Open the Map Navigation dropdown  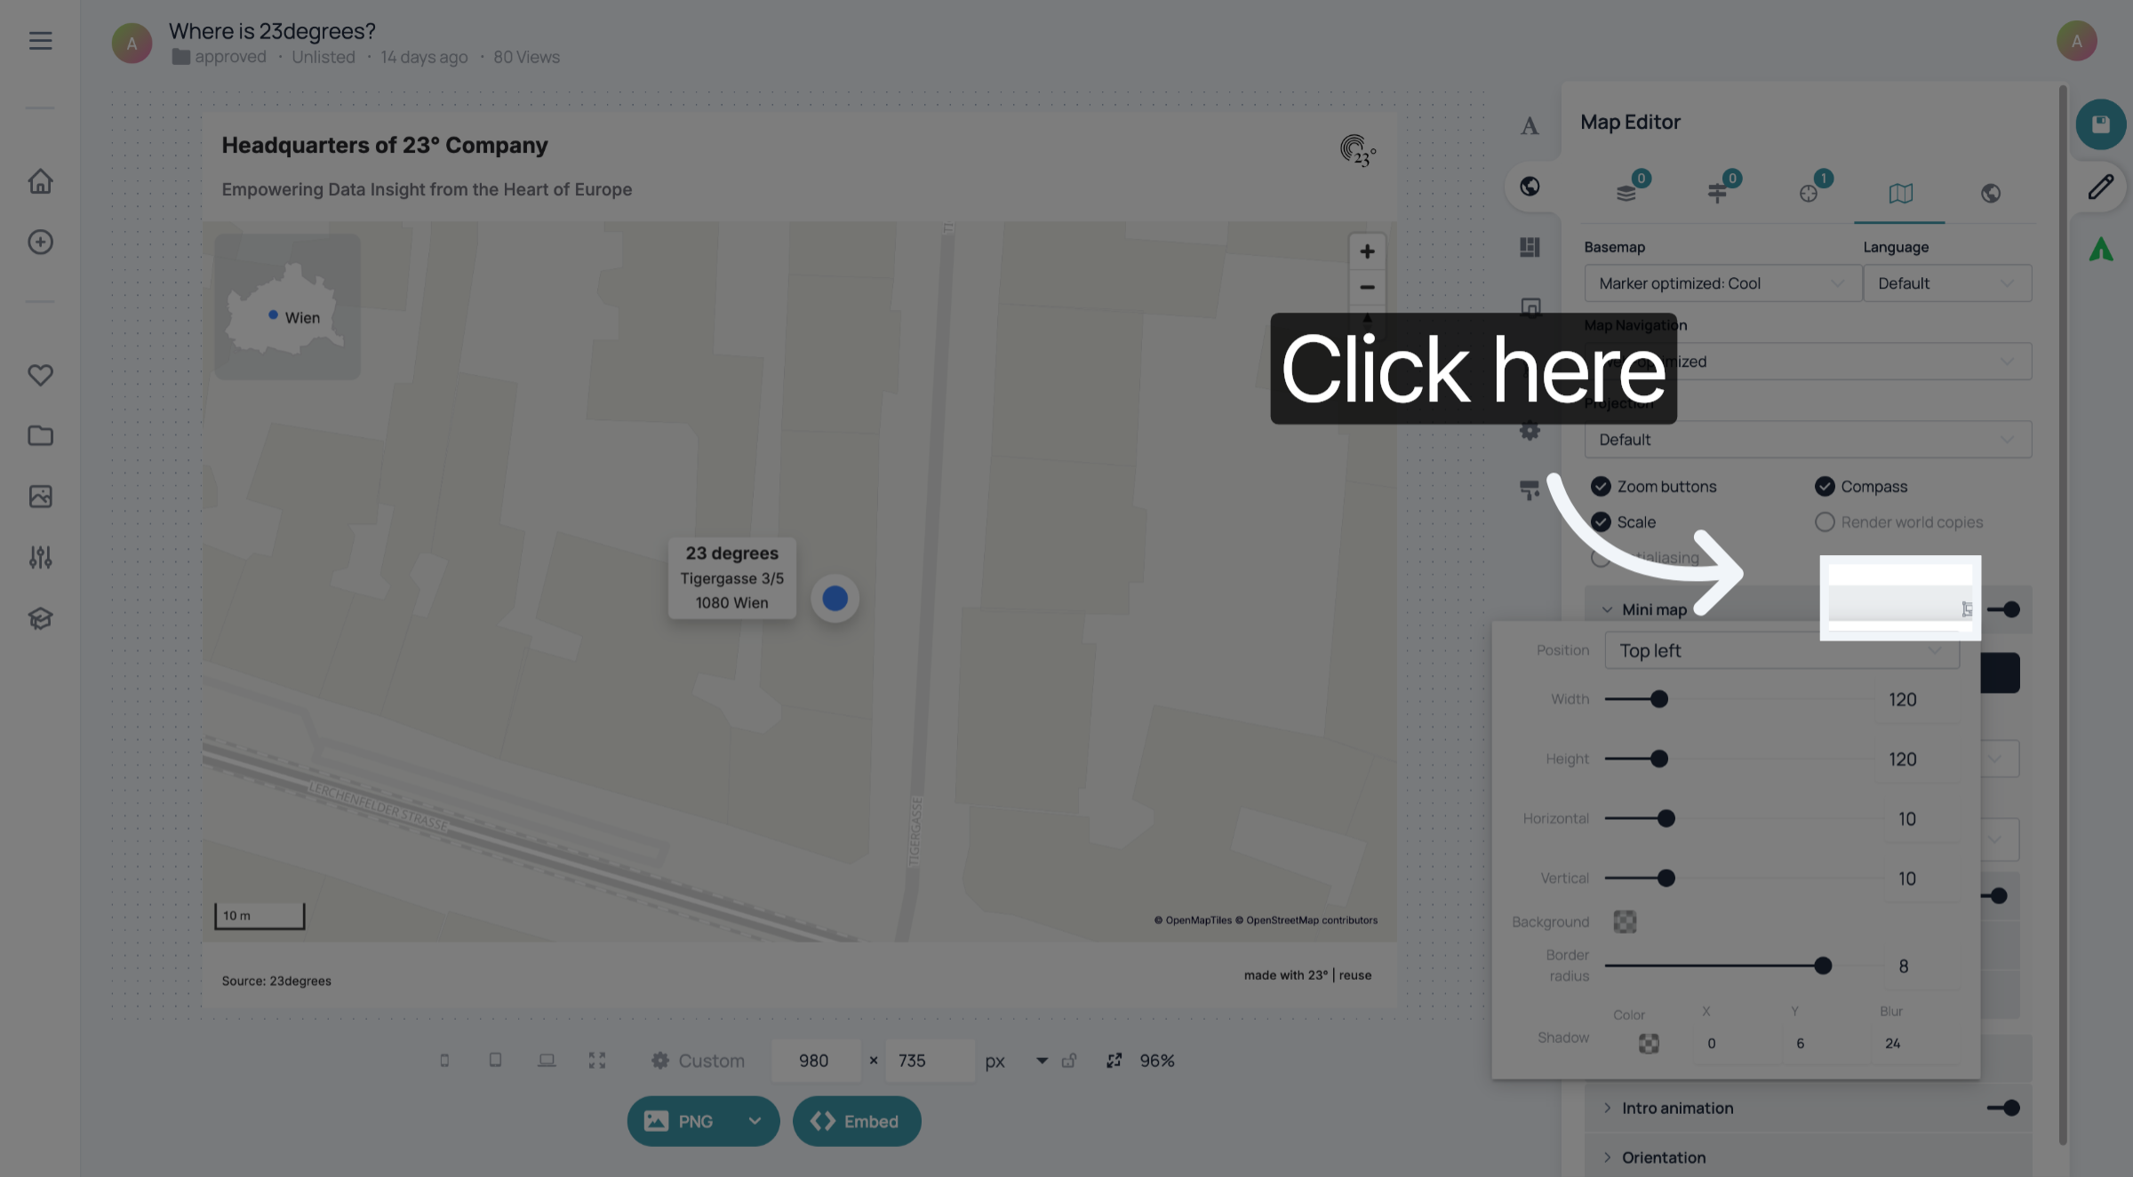1808,362
